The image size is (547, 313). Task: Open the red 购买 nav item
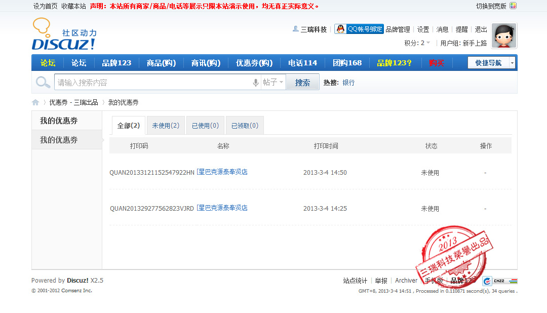(437, 63)
